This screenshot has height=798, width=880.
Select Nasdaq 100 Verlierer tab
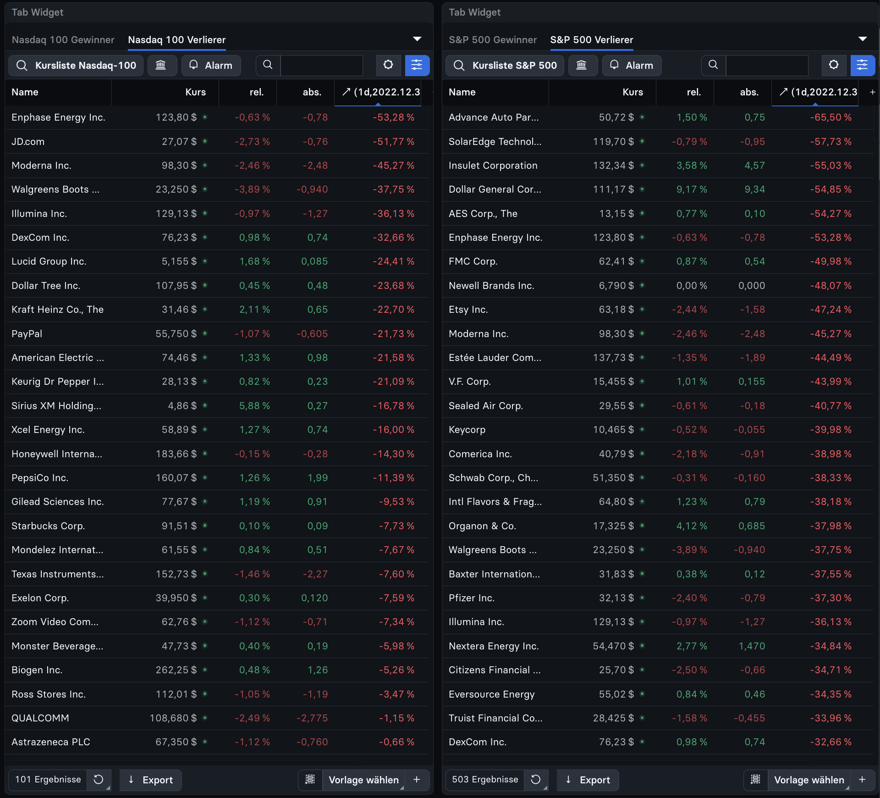click(x=177, y=40)
